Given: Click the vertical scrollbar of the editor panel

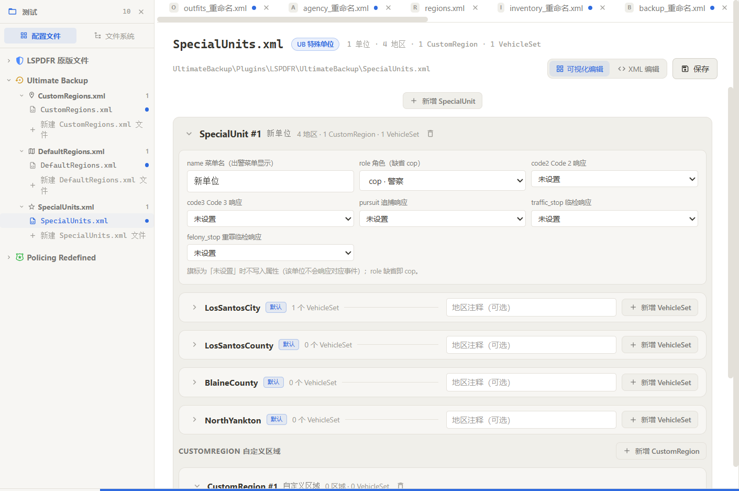Looking at the screenshot, I should pos(731,232).
